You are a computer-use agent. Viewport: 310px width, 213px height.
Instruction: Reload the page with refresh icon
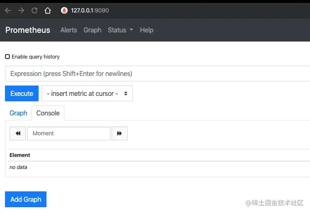click(34, 10)
